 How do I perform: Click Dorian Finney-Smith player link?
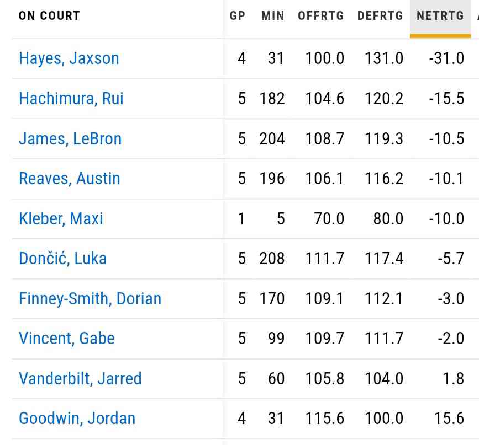90,299
